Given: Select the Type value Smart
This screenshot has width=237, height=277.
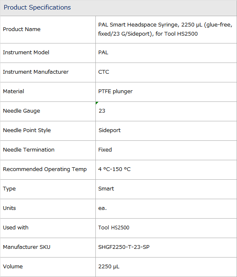Looking at the screenshot, I should (x=106, y=189).
